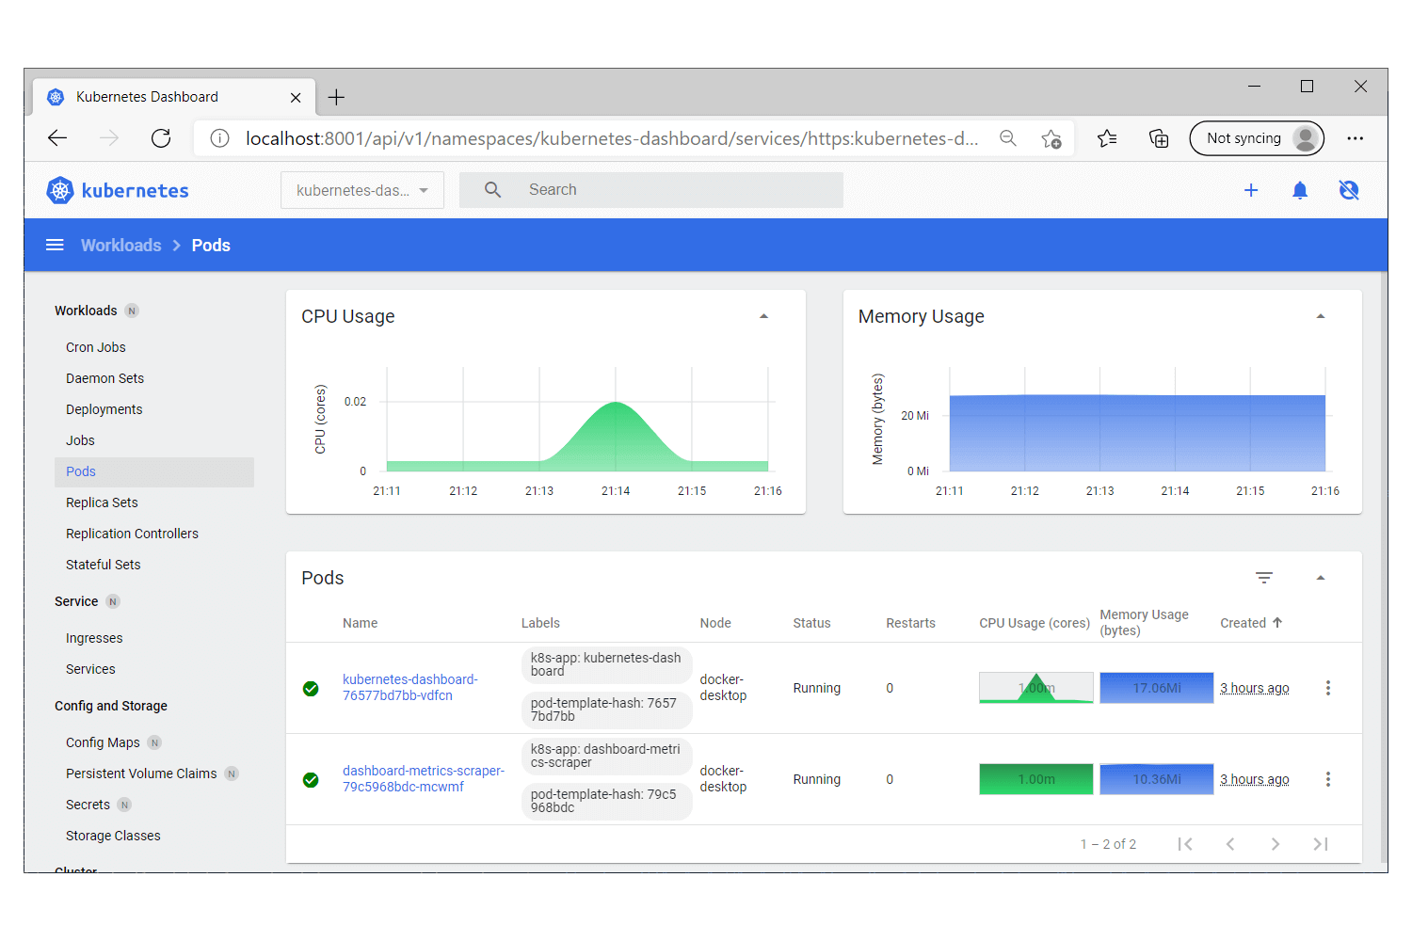Click the green CPU usage bar showing 1.00m
This screenshot has width=1412, height=941.
point(1035,778)
